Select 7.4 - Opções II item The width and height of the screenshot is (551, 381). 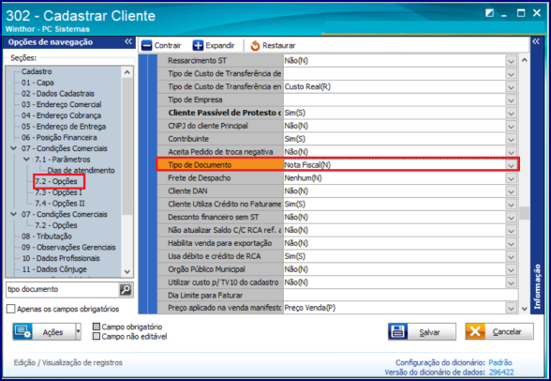(60, 204)
